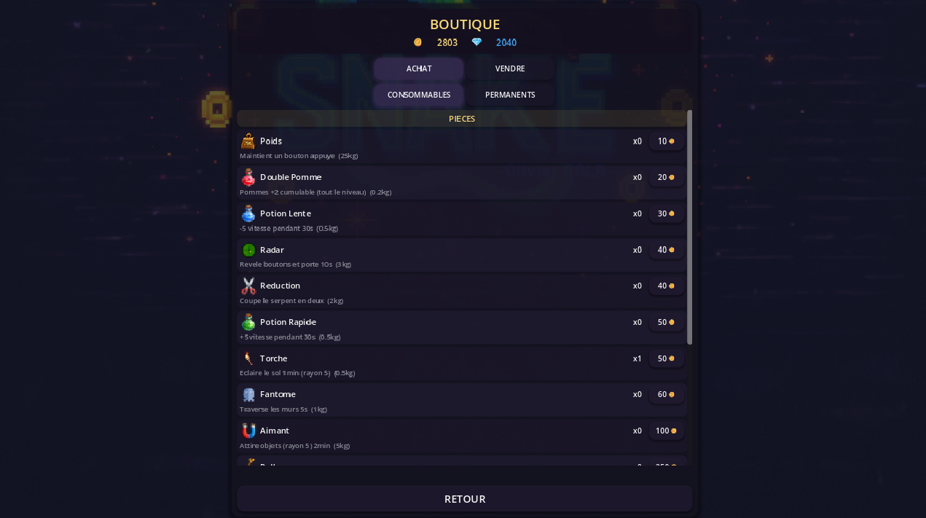
Task: Purchase Aimant for 100 coins
Action: coord(667,431)
